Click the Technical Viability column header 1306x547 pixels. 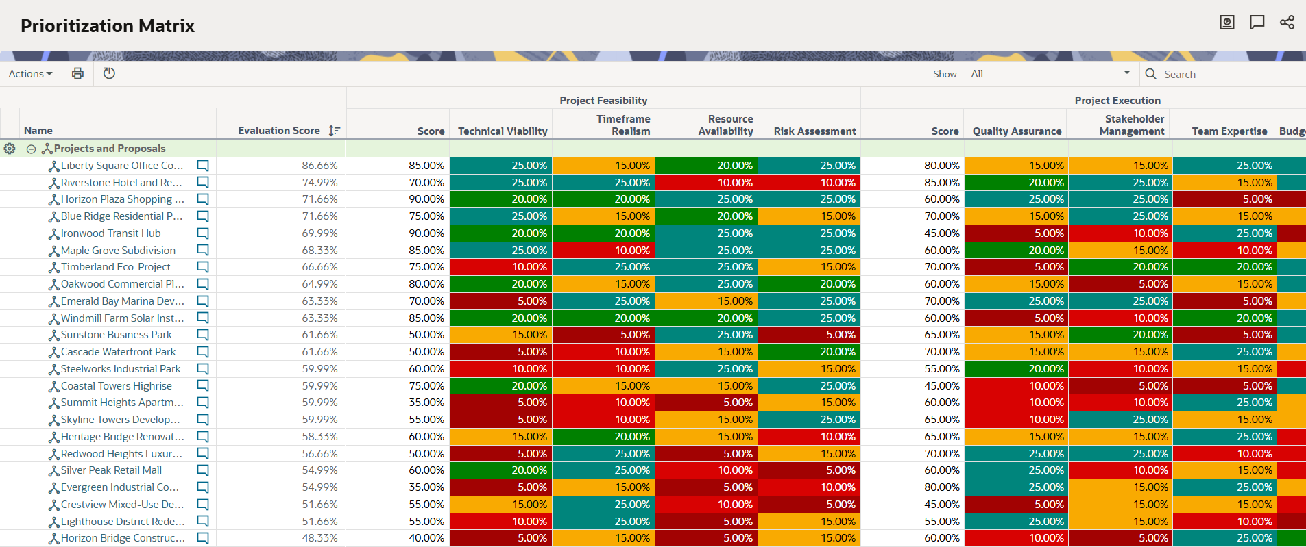click(503, 131)
